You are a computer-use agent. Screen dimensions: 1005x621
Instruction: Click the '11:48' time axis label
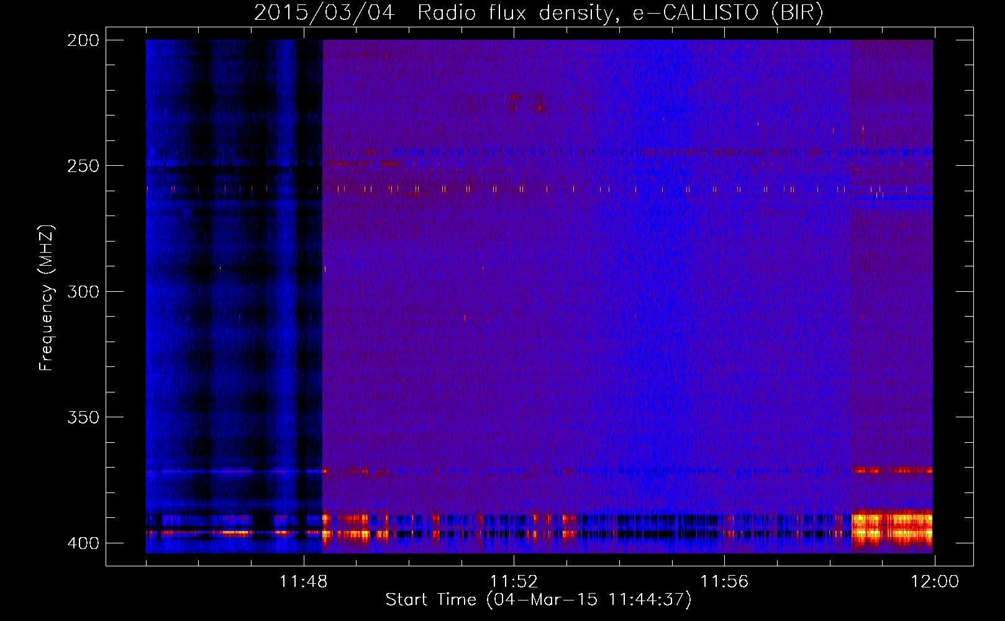point(303,581)
